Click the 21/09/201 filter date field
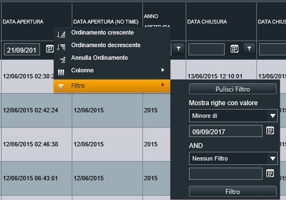The image size is (286, 200). 22,49
